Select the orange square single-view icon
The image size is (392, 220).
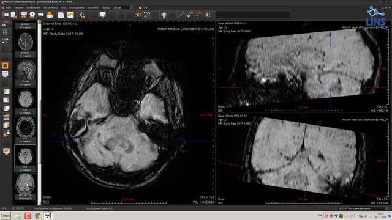[5, 65]
